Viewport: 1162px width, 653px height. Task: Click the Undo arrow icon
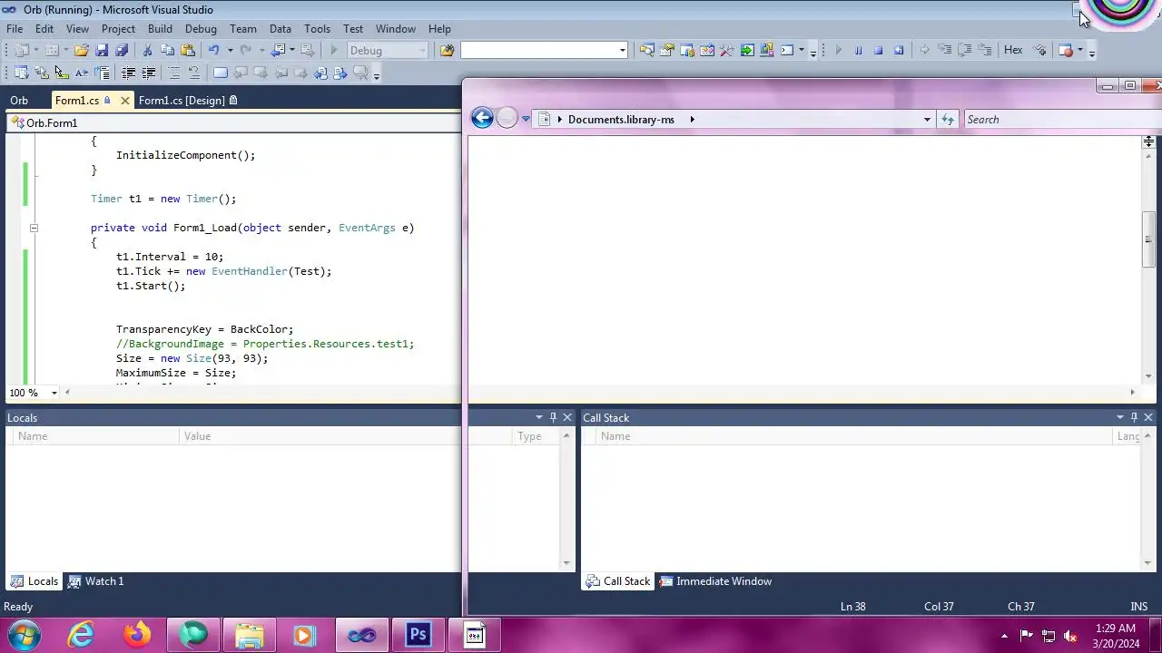pyautogui.click(x=213, y=51)
